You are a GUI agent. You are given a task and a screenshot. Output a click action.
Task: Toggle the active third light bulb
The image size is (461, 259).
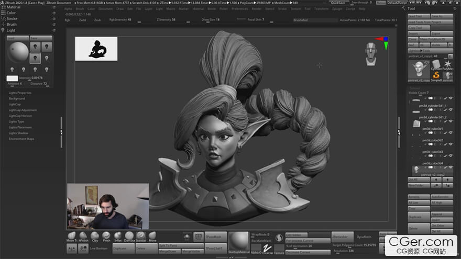(35, 58)
